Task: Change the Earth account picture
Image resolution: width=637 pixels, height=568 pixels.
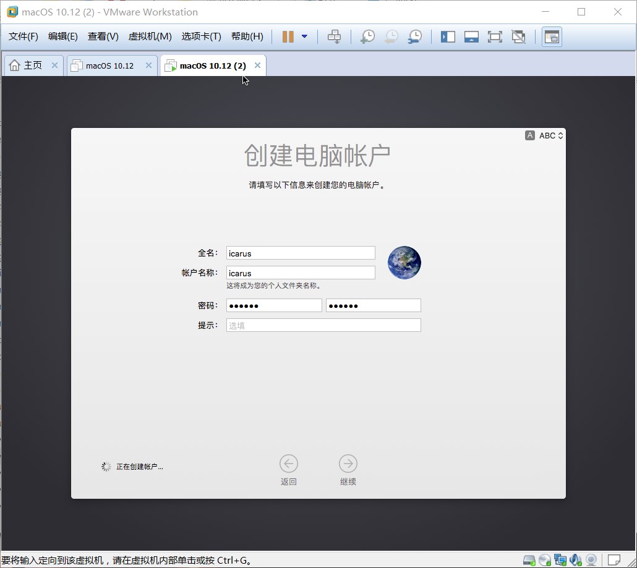Action: pyautogui.click(x=404, y=263)
